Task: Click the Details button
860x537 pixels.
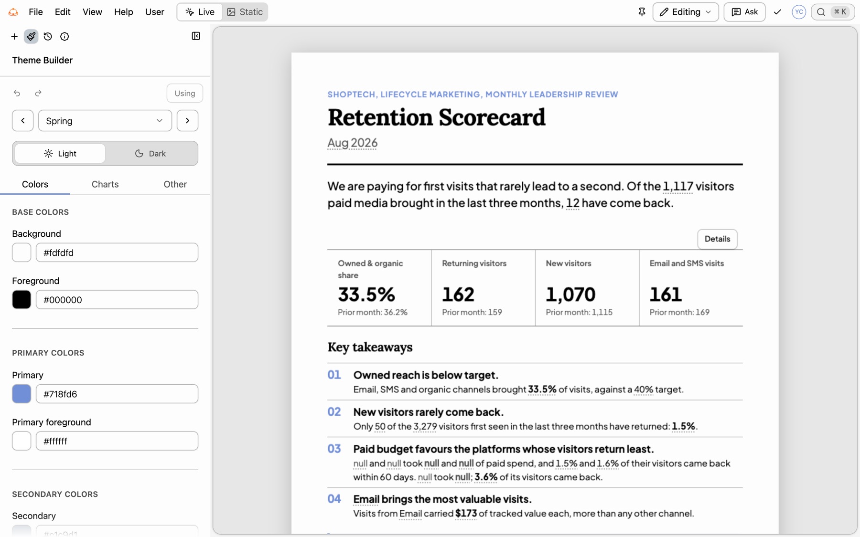Action: coord(717,239)
